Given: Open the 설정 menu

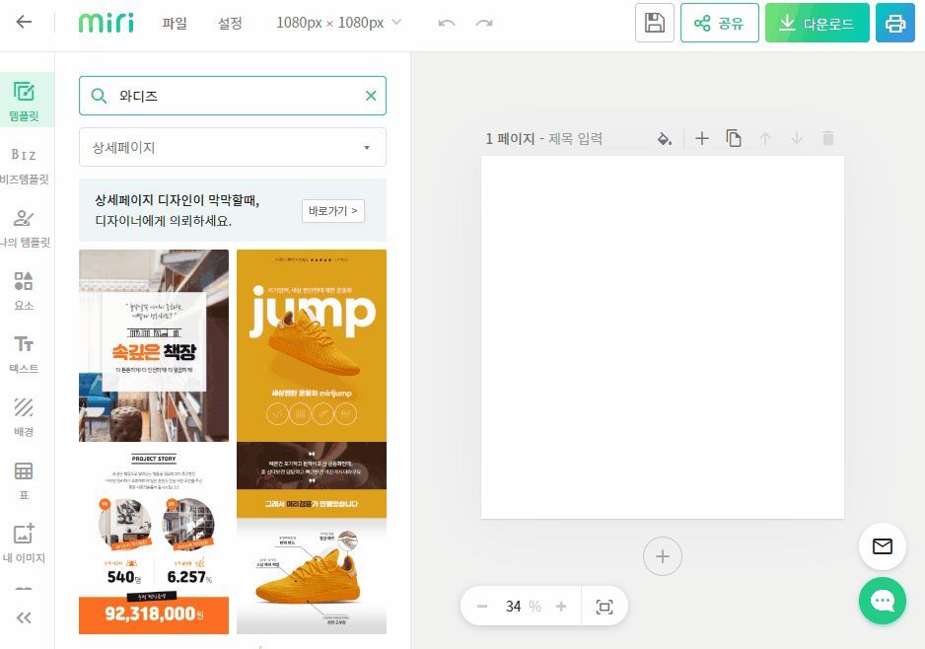Looking at the screenshot, I should 230,23.
